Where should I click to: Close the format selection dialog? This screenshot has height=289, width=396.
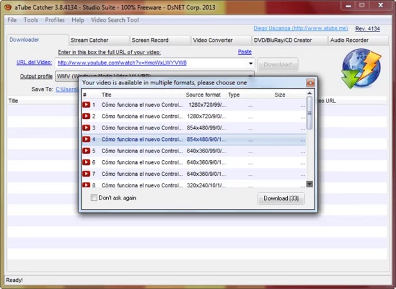(310, 82)
